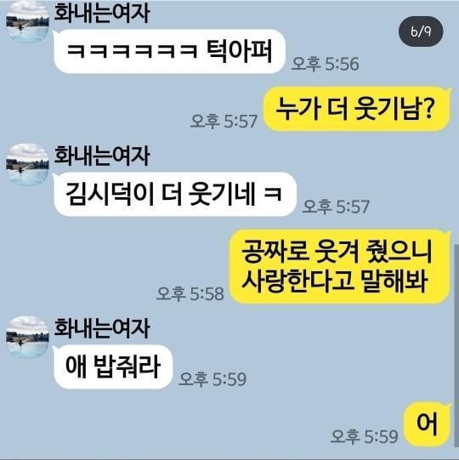
Task: Click the 오후 5:58 timestamp
Action: [190, 293]
